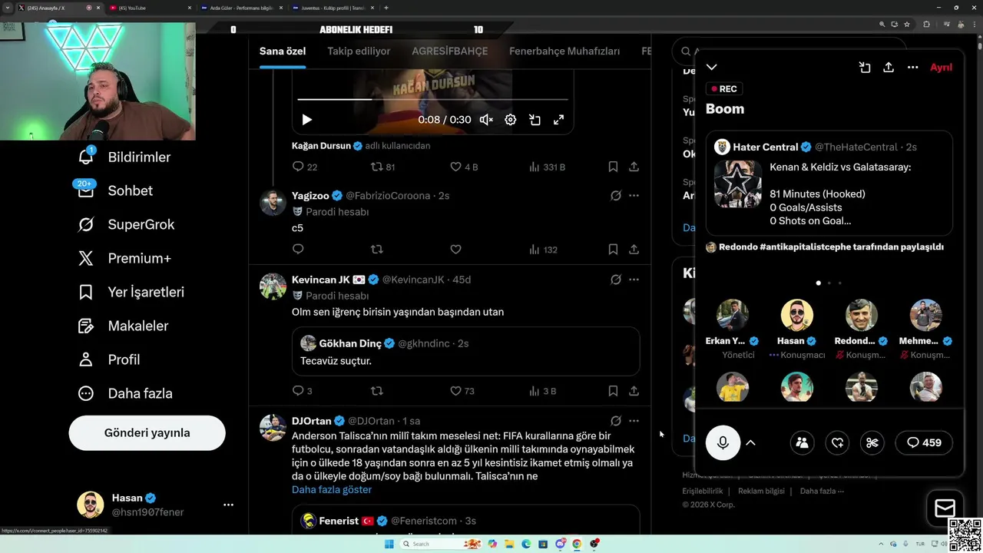View Space participants list icon
Viewport: 983px width, 553px height.
pyautogui.click(x=802, y=442)
